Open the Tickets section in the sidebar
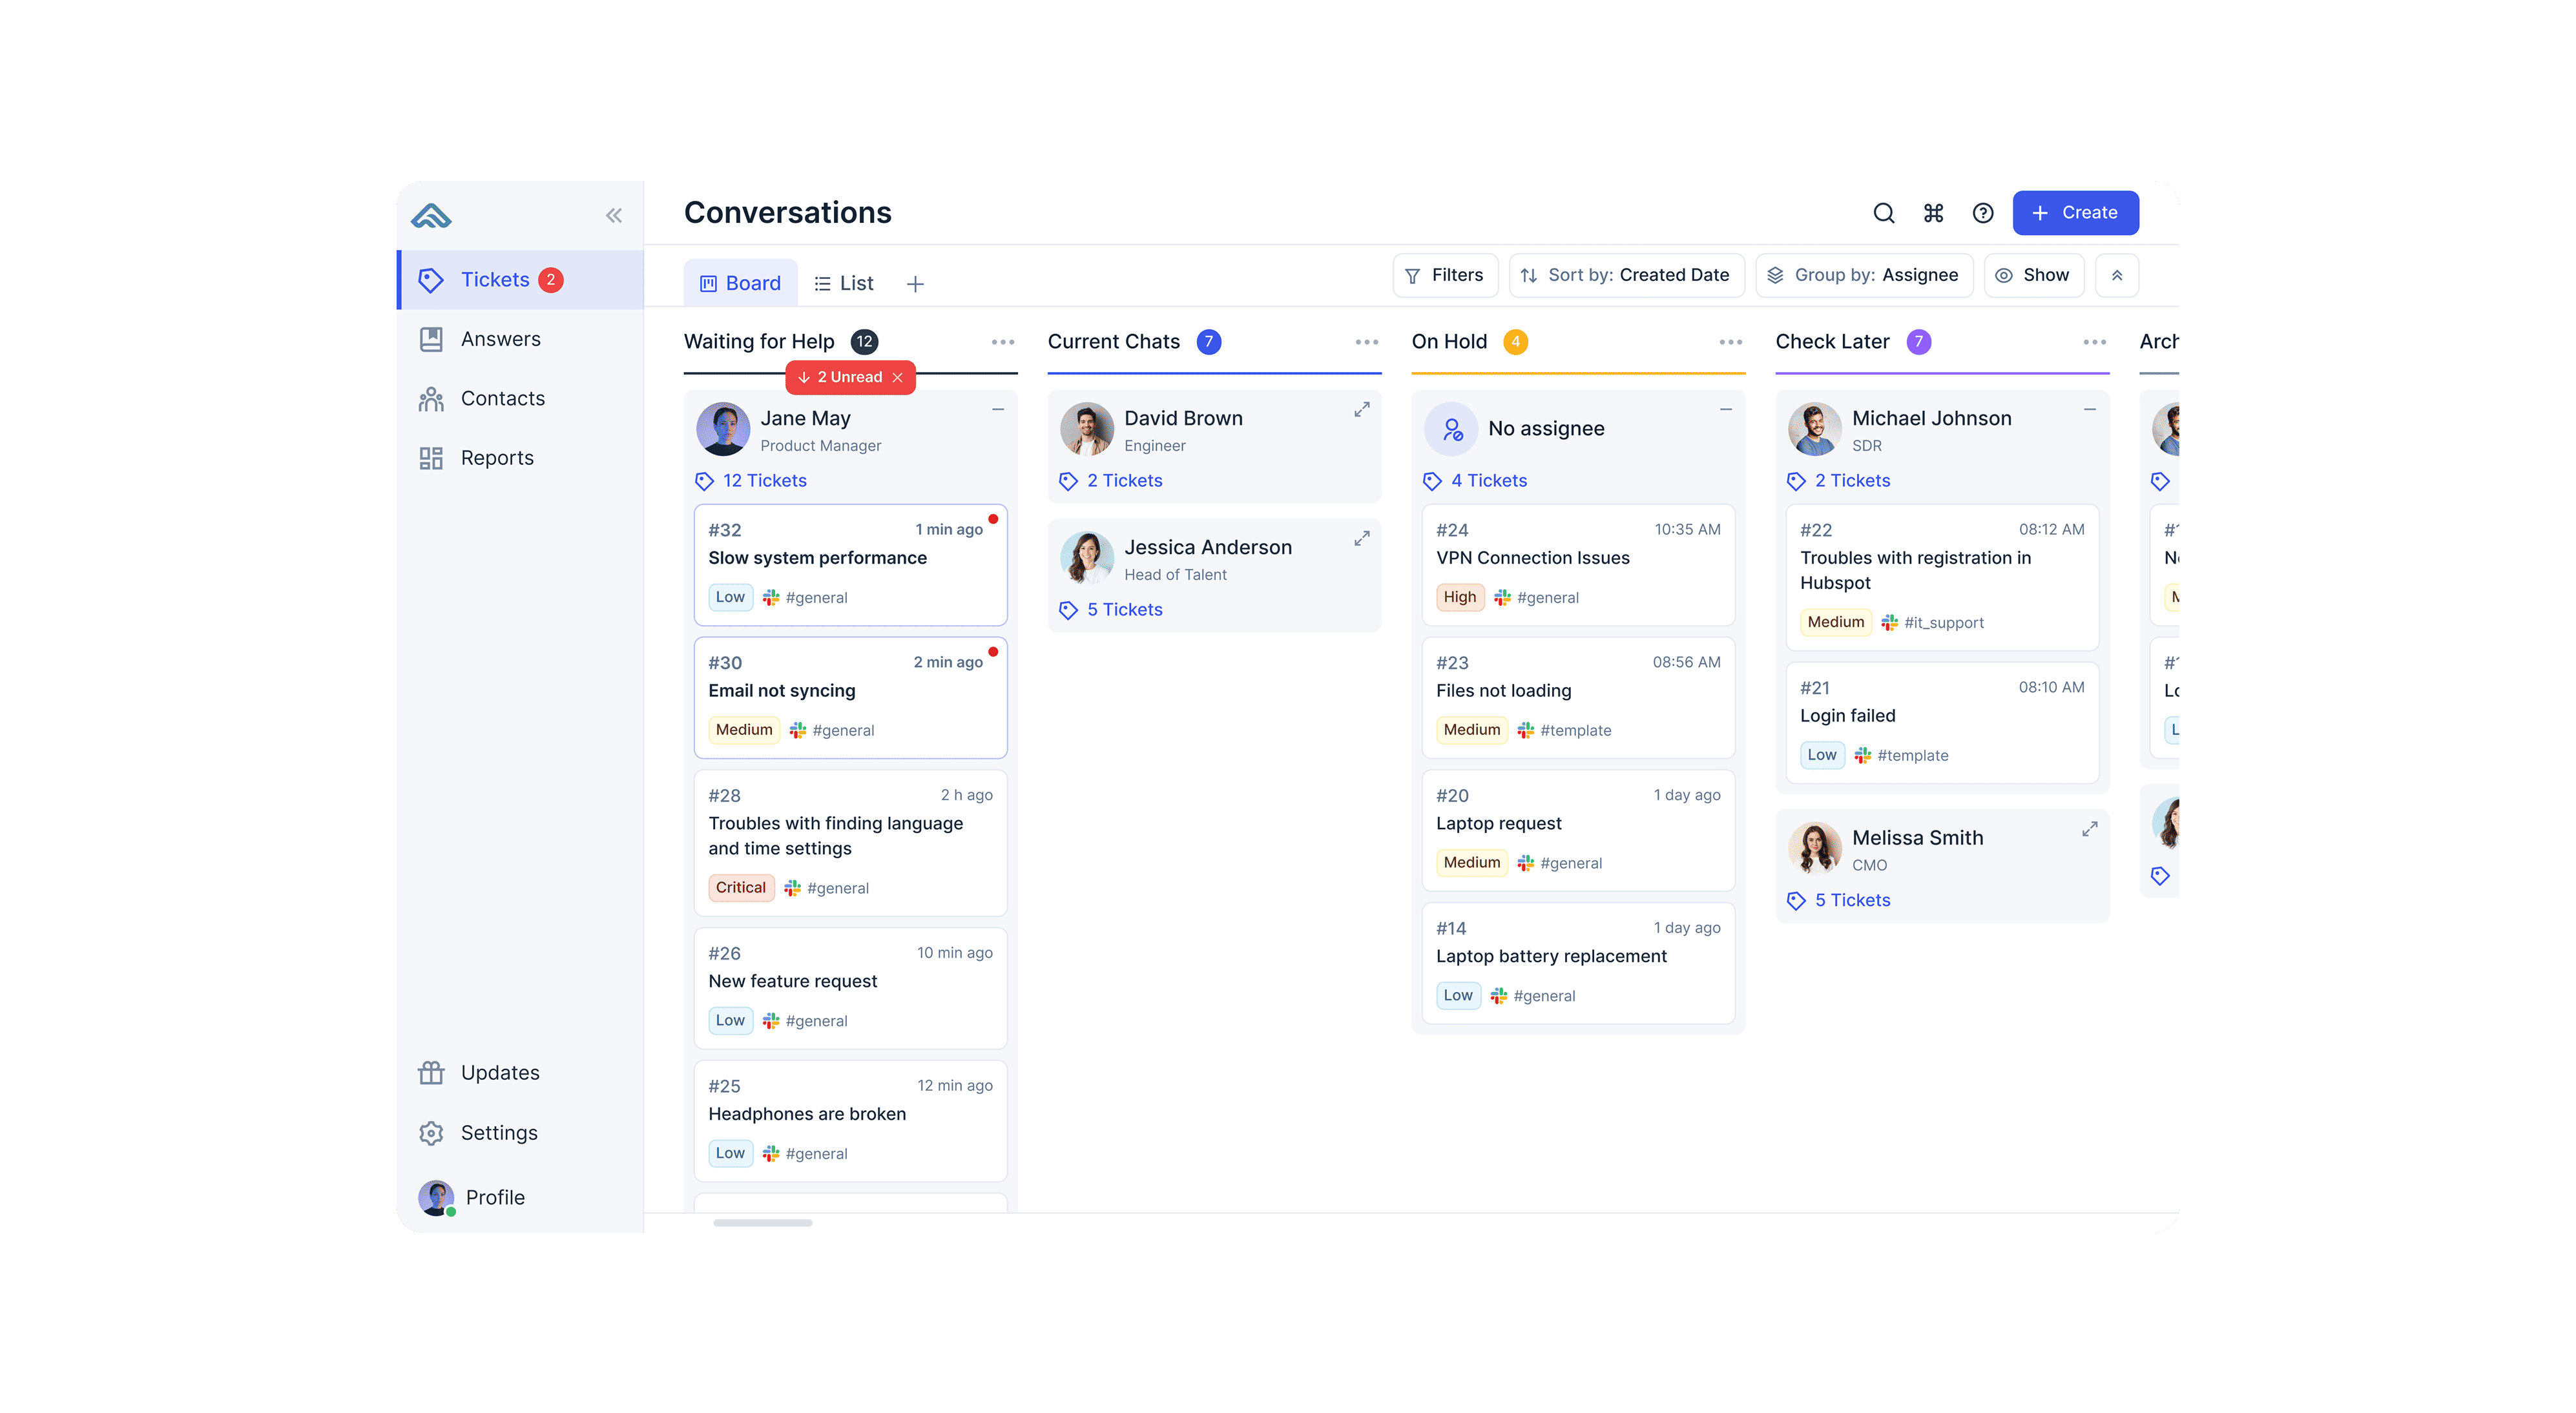This screenshot has height=1413, width=2576. (x=495, y=279)
